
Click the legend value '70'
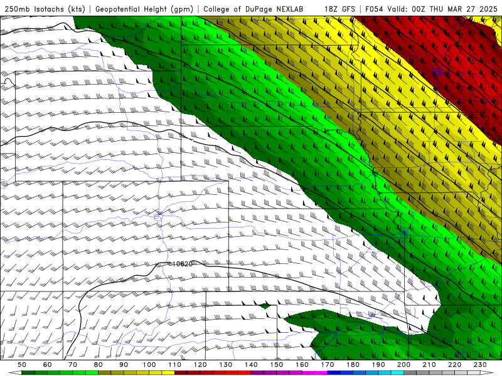pyautogui.click(x=73, y=365)
